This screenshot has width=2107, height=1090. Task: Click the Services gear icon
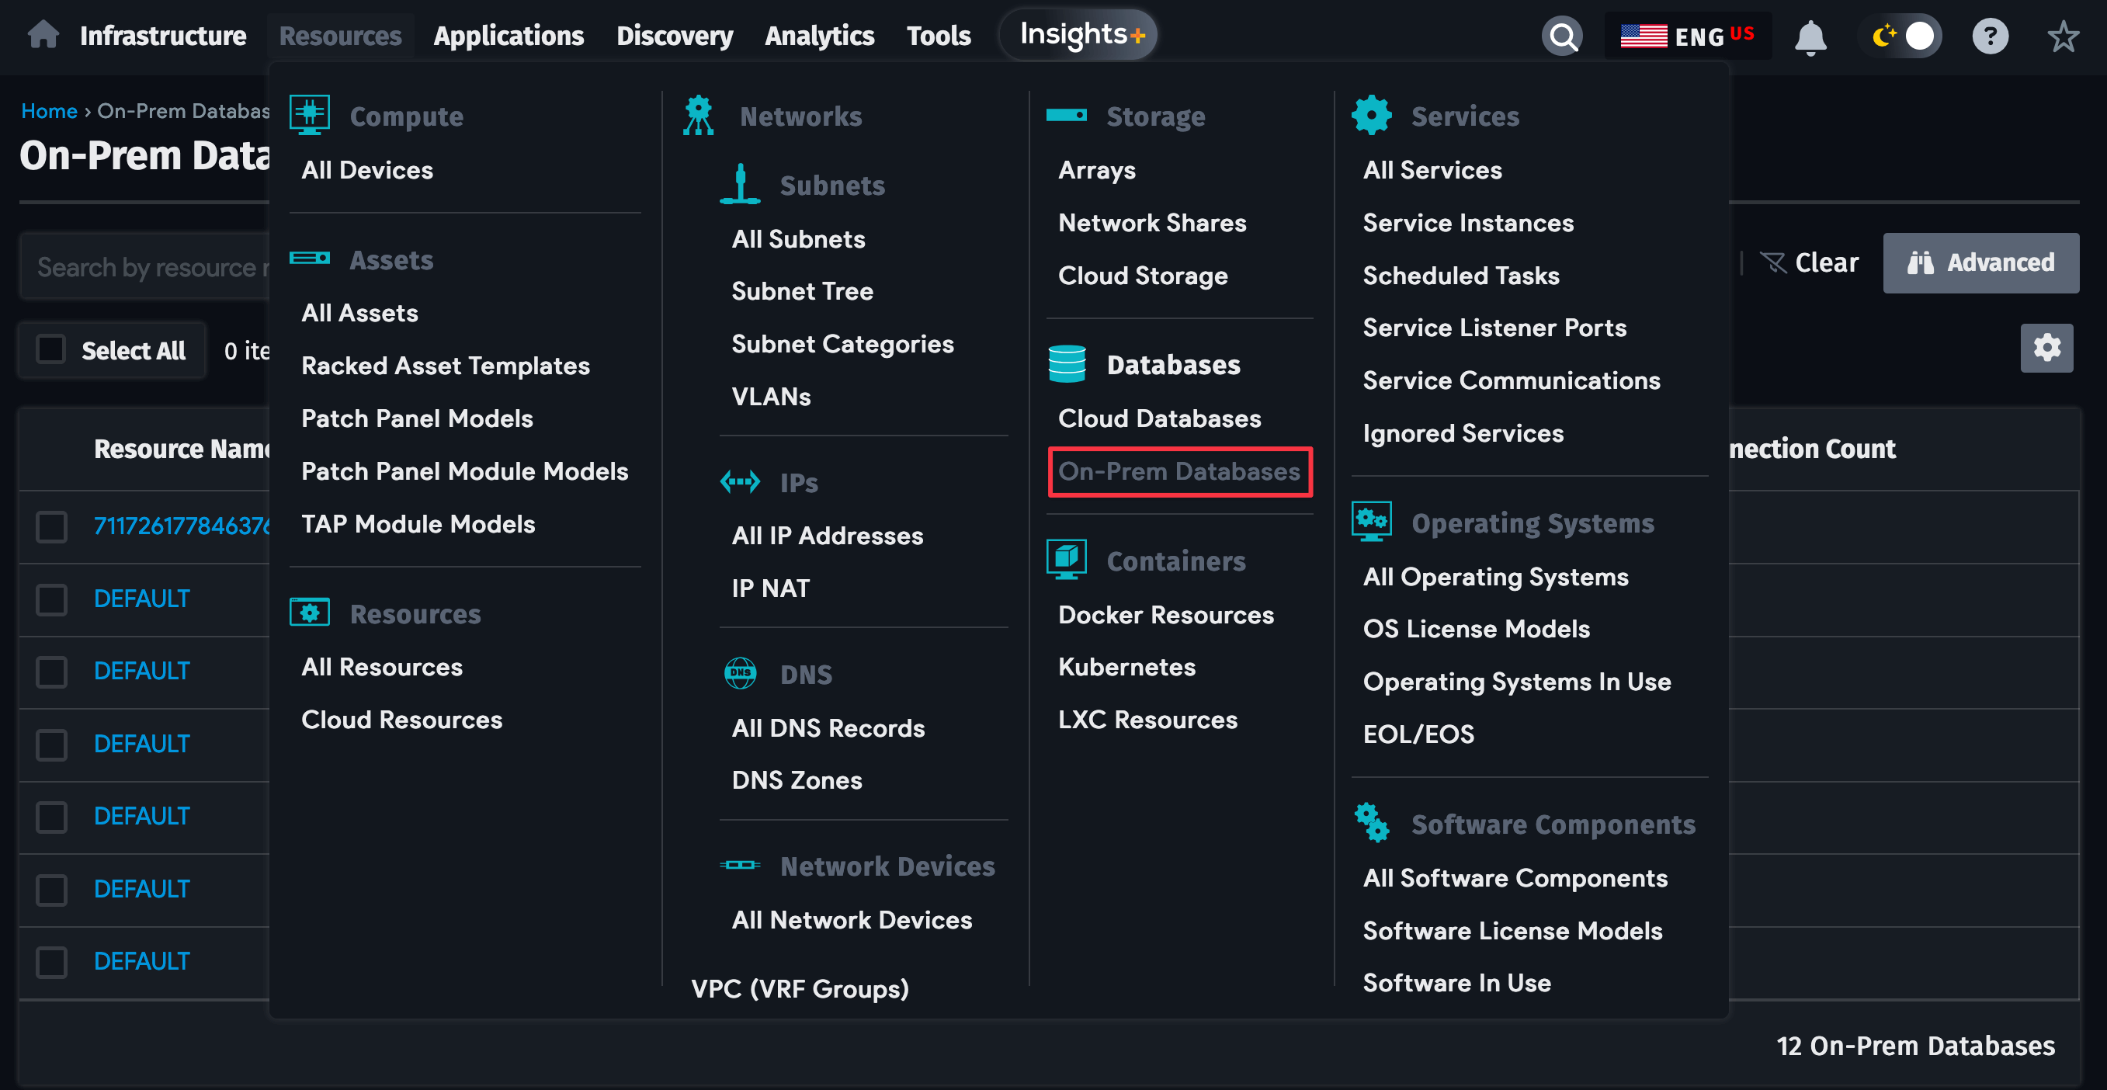pyautogui.click(x=1371, y=116)
